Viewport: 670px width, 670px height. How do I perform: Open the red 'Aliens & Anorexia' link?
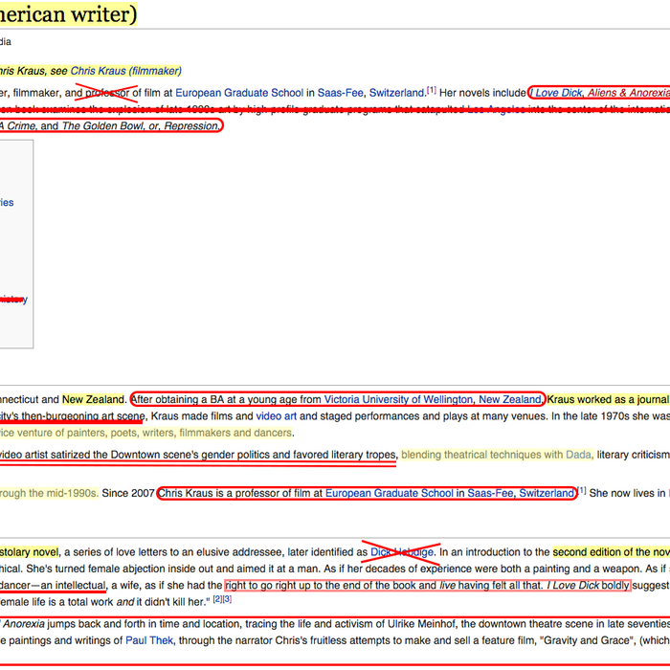pos(629,93)
